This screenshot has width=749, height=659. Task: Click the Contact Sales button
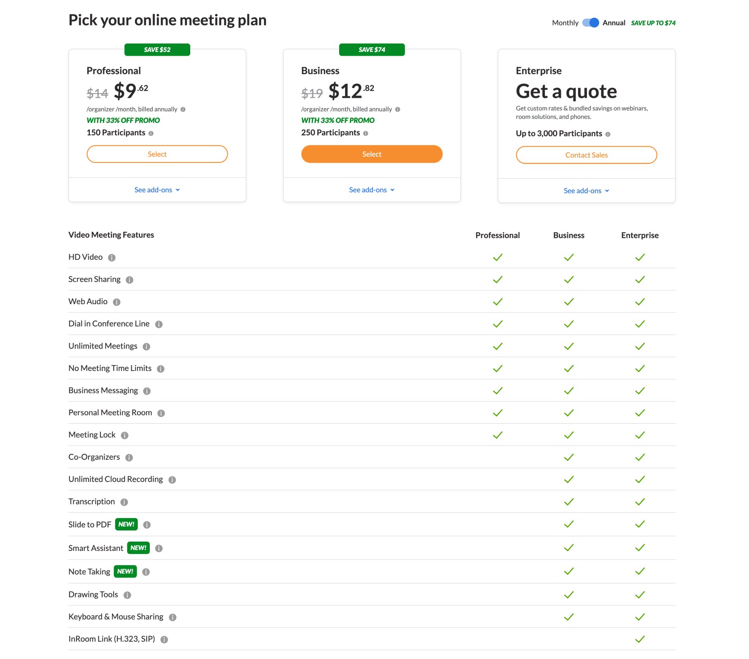pyautogui.click(x=586, y=155)
